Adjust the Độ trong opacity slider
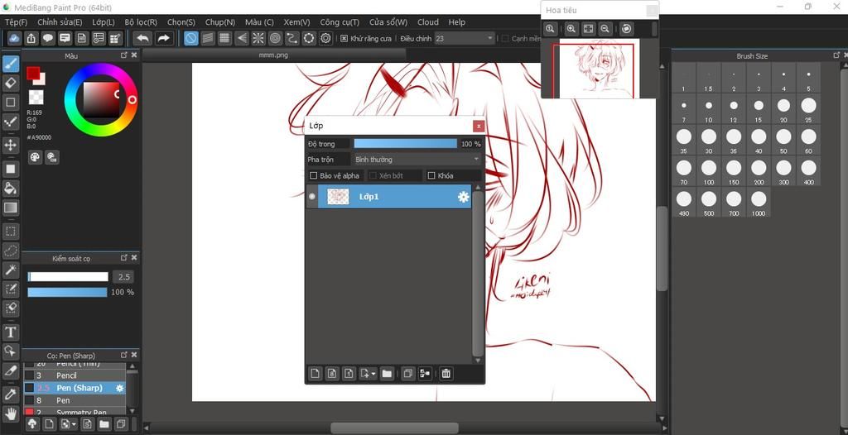The image size is (848, 435). 406,144
